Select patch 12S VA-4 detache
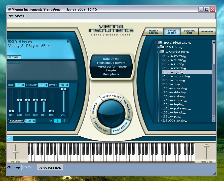The width and height of the screenshot is (224, 181). point(174,92)
